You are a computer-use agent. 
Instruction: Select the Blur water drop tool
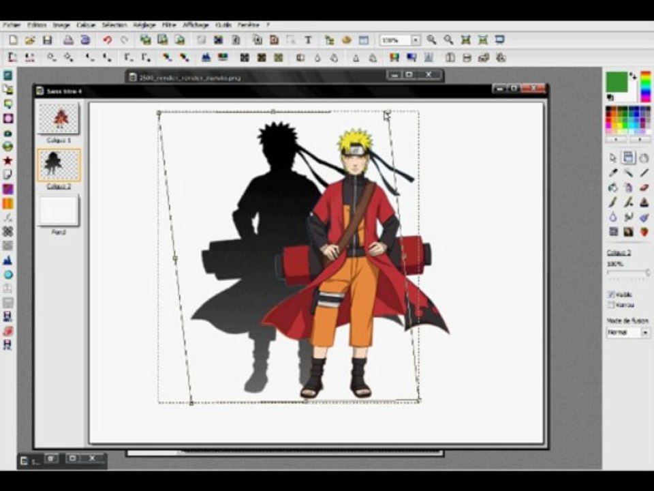612,217
